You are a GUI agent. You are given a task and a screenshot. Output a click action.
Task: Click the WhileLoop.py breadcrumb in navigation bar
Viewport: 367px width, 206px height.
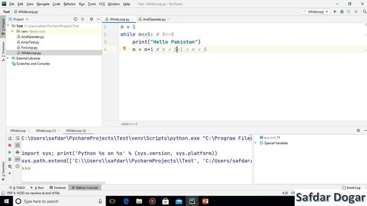[x=26, y=11]
